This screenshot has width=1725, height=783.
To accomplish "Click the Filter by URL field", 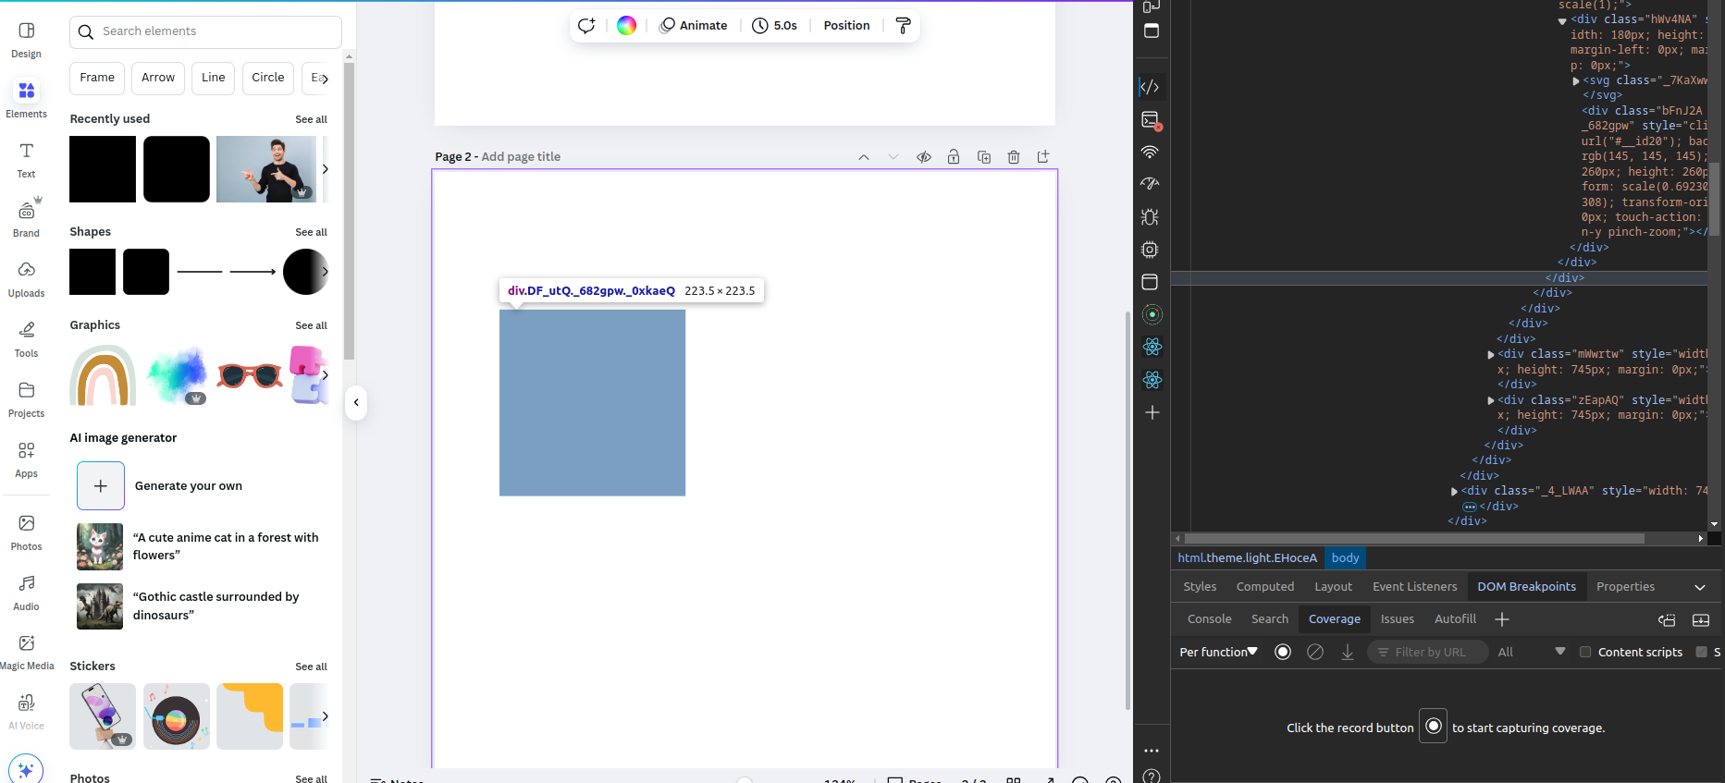I will point(1427,652).
